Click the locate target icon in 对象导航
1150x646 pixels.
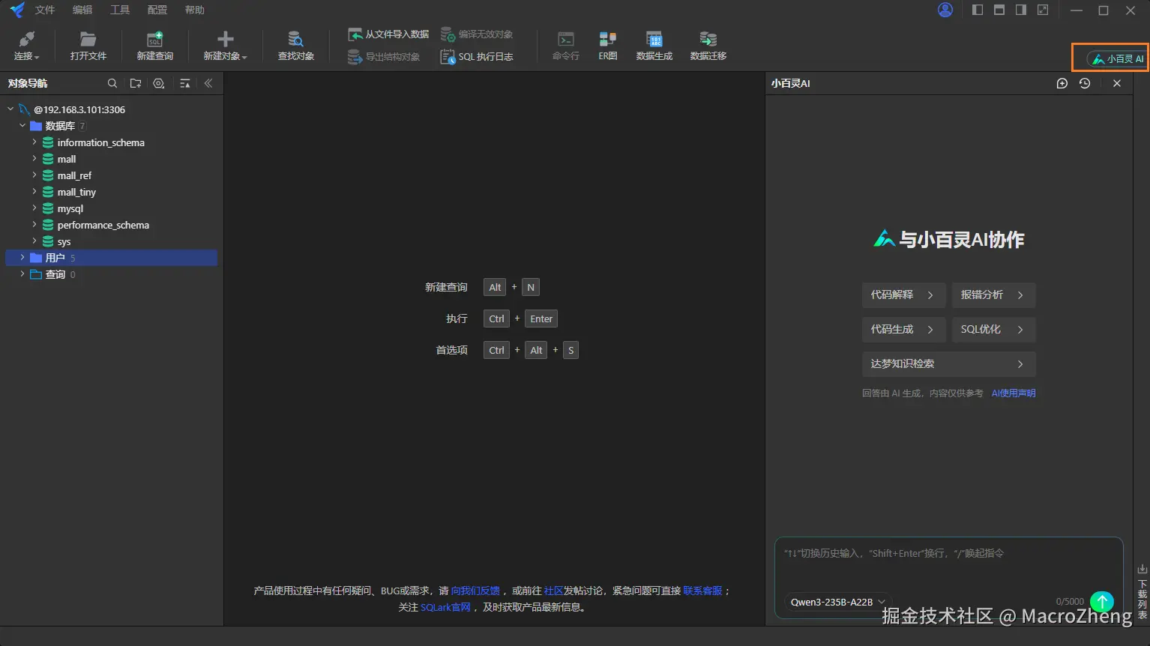[x=159, y=83]
